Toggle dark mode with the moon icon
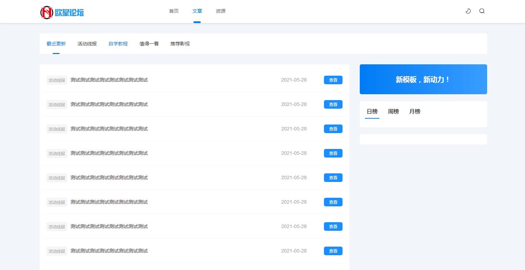The width and height of the screenshot is (525, 270). click(468, 11)
